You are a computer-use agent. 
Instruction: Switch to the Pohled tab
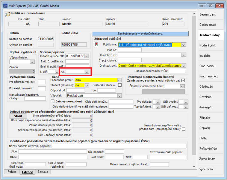(x=12, y=172)
